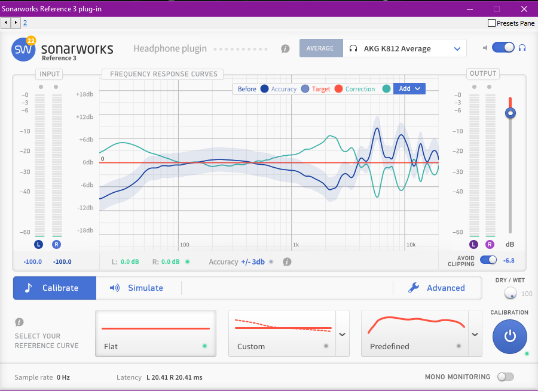
Task: Open preset link number 2
Action: (x=25, y=23)
